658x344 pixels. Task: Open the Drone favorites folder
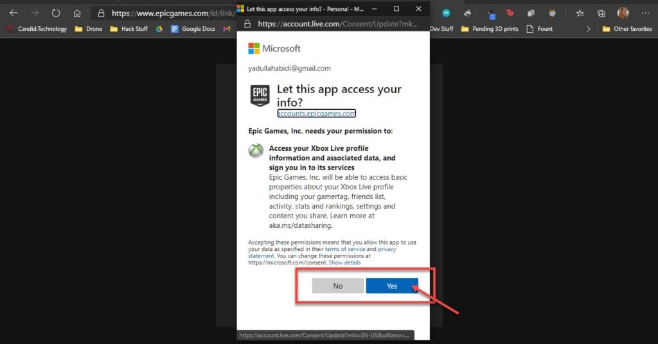(x=88, y=29)
